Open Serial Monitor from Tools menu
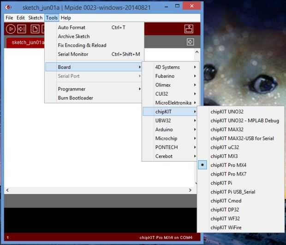 (94, 54)
